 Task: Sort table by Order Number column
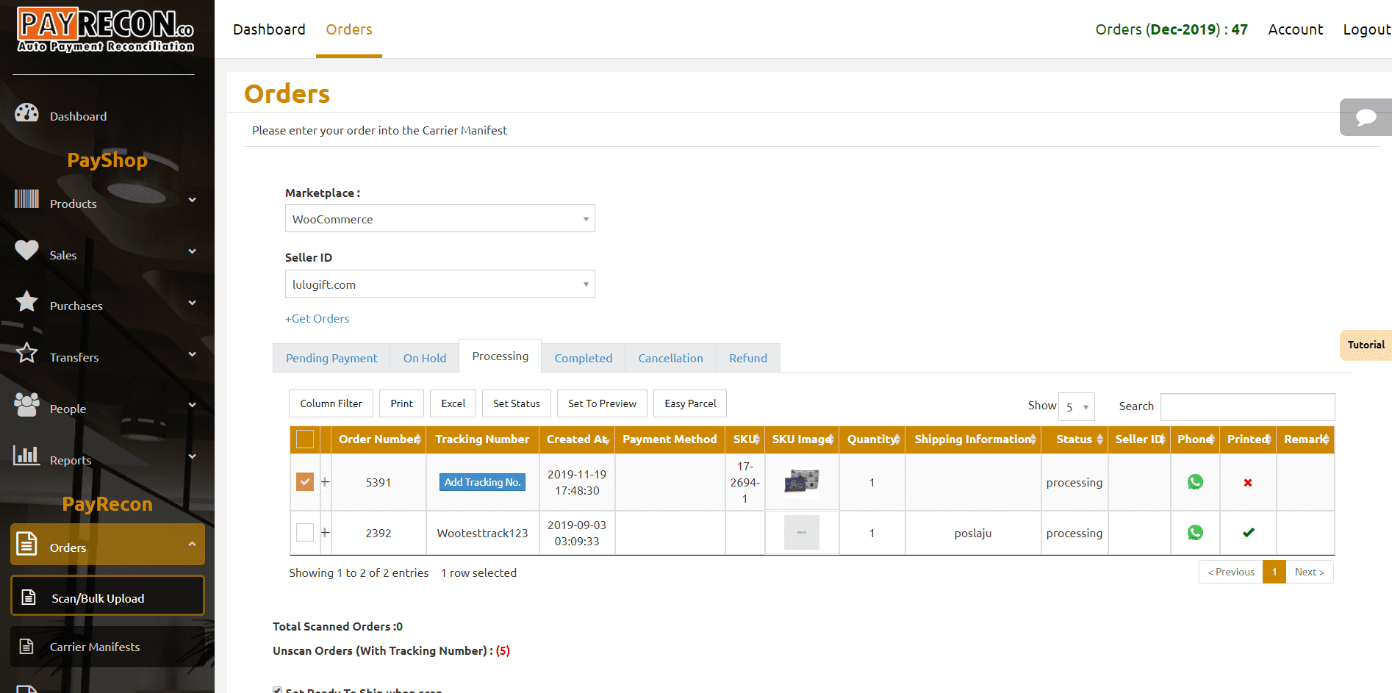pyautogui.click(x=379, y=439)
